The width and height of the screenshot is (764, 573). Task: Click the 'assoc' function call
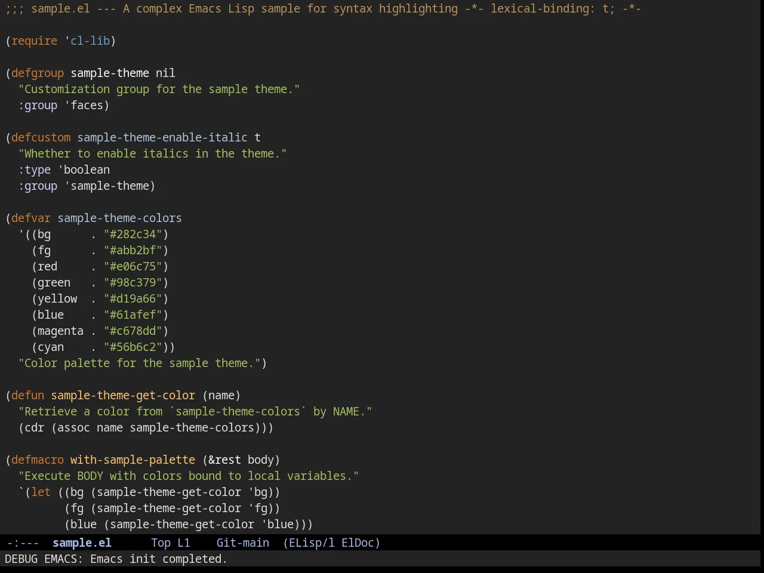point(73,427)
